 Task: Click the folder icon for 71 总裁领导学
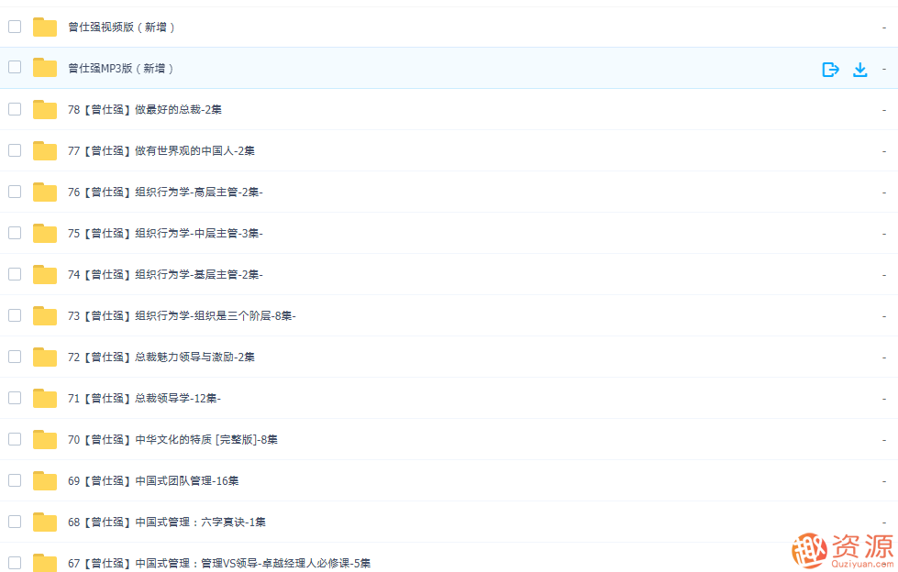[x=44, y=398]
